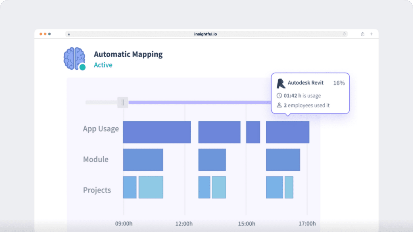Click the teal active status dot
This screenshot has width=413, height=232.
82,67
